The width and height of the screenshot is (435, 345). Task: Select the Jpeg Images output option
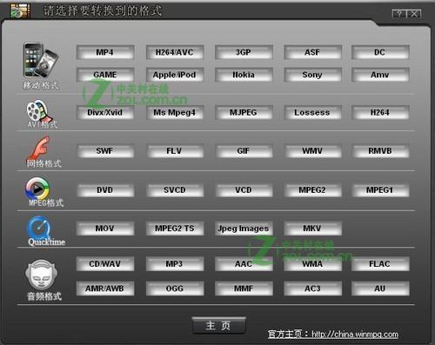tap(244, 229)
